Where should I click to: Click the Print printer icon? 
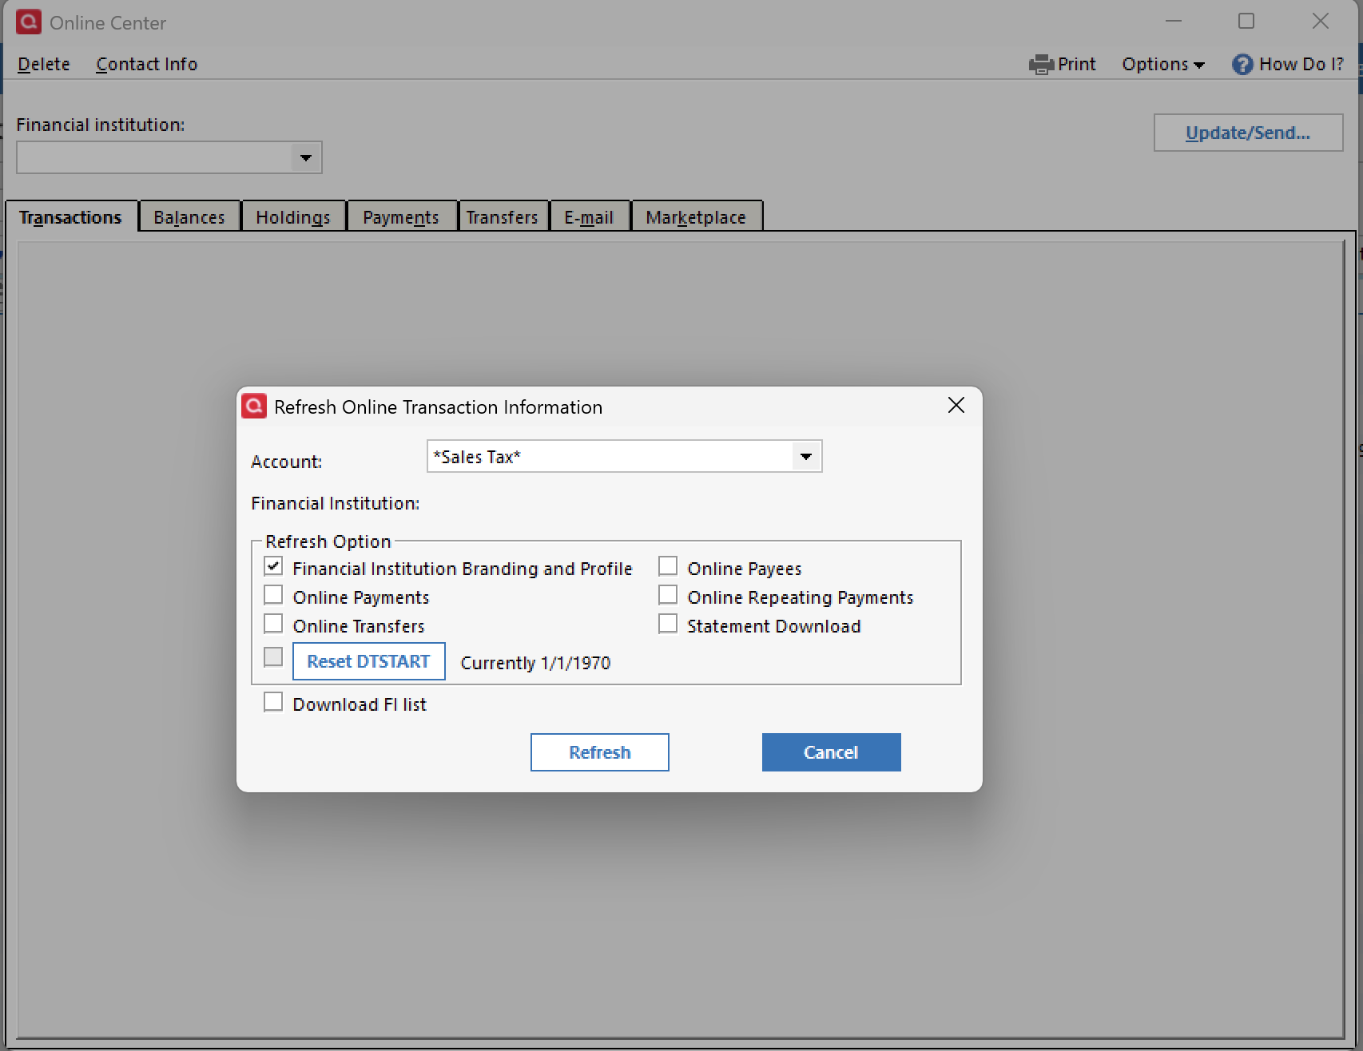1041,65
